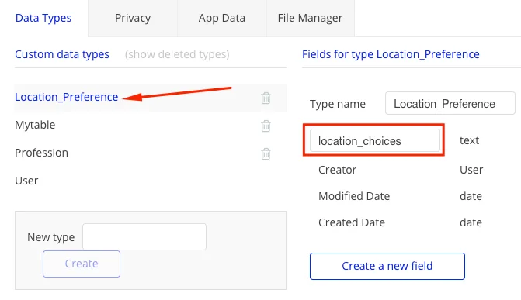This screenshot has height=300, width=521.
Task: Click the Creator field row label
Action: coord(337,170)
